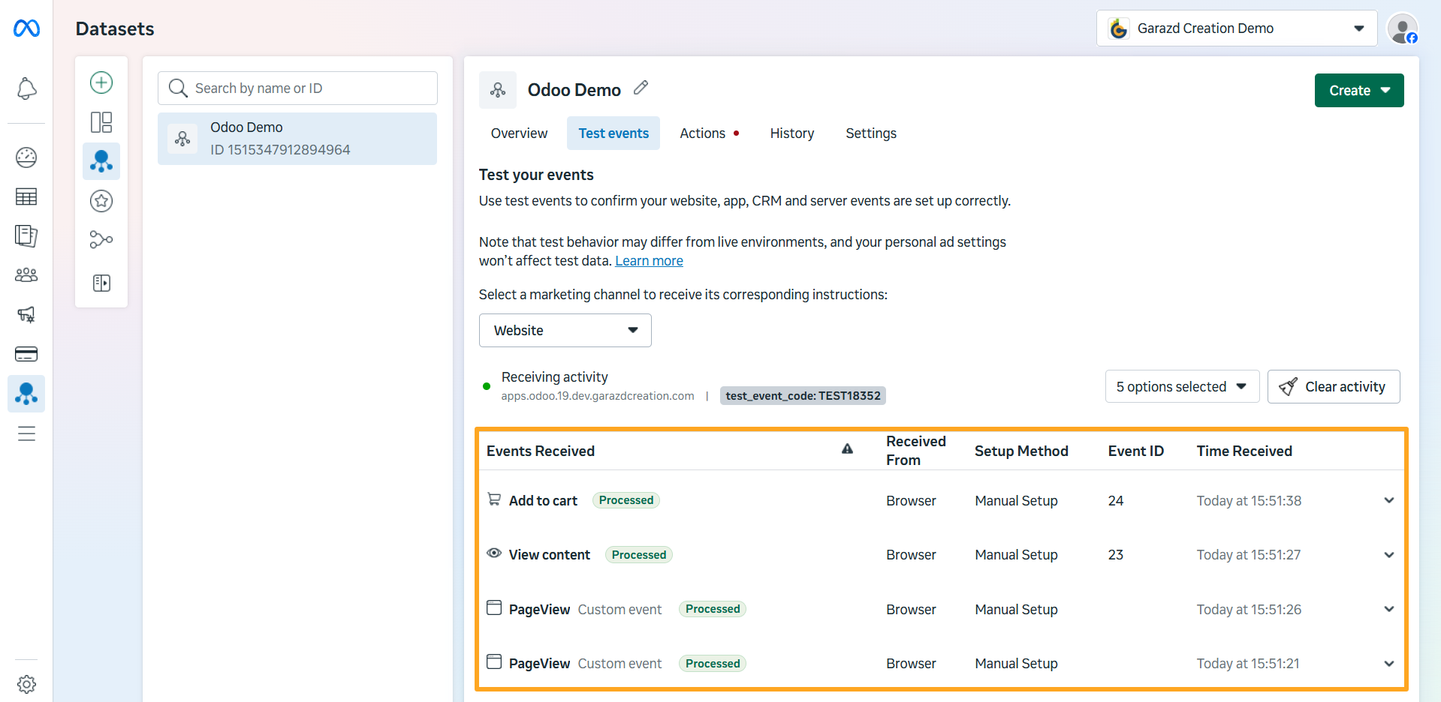
Task: Click the warning triangle column icon
Action: tap(847, 449)
